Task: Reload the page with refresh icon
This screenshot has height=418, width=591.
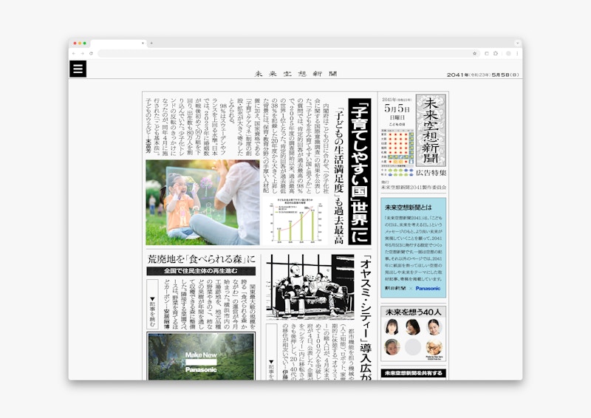Action: tap(91, 53)
